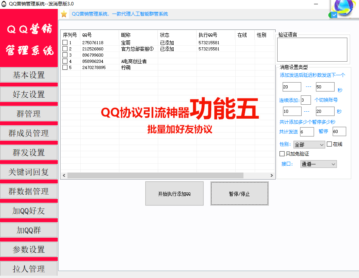Screen dimensions: 359x278
Task: Click the 性别 column header in the table
Action: [264, 35]
